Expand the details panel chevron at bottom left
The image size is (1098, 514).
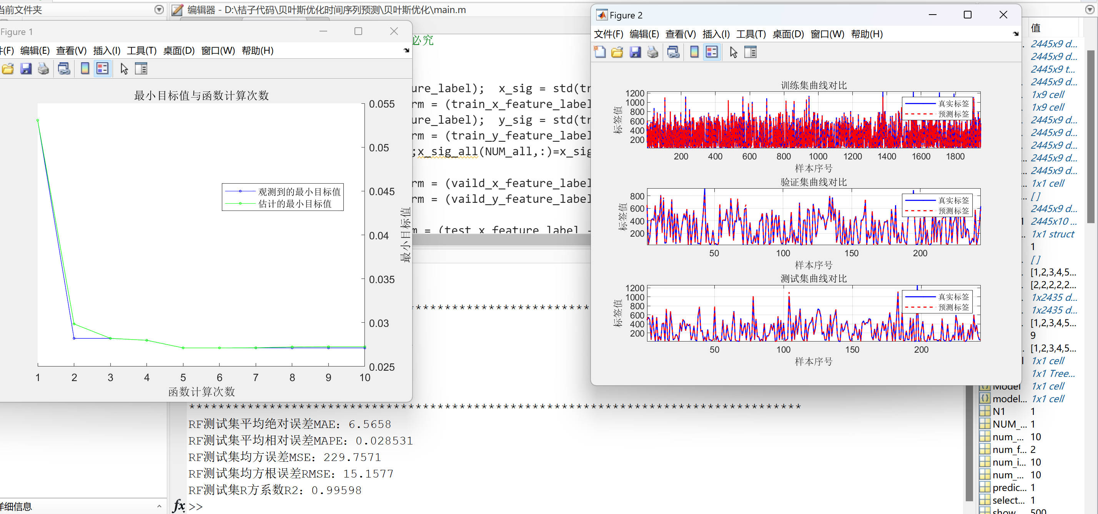pyautogui.click(x=159, y=506)
